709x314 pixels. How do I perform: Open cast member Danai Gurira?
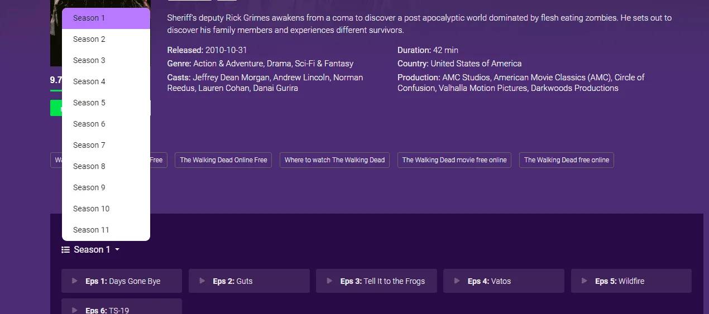tap(275, 88)
